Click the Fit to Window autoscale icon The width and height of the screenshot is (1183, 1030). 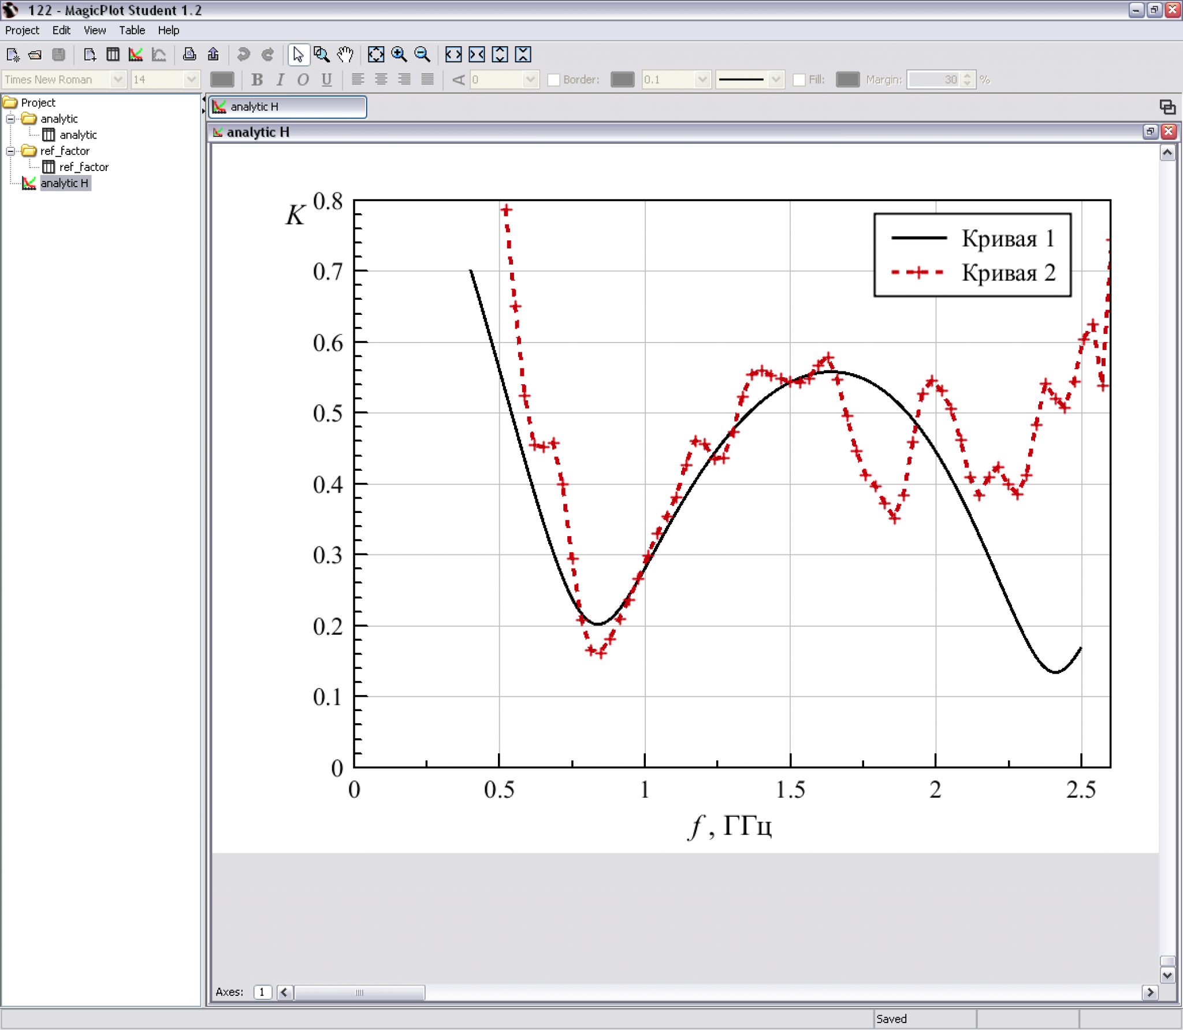376,55
